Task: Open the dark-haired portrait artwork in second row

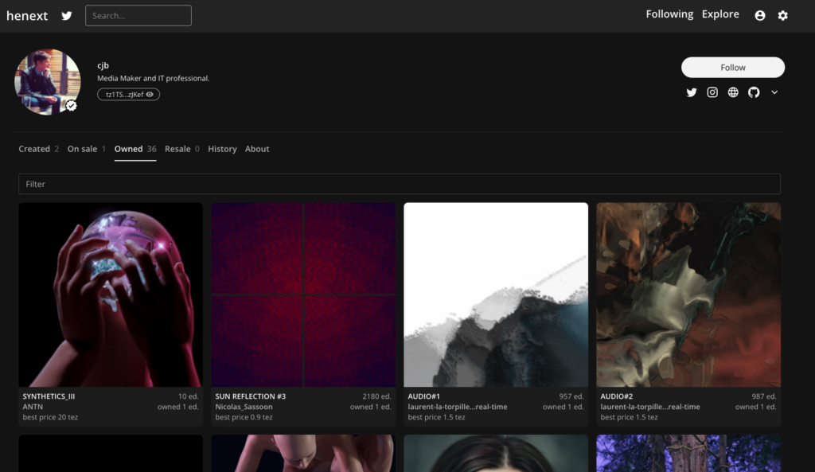Action: [496, 453]
